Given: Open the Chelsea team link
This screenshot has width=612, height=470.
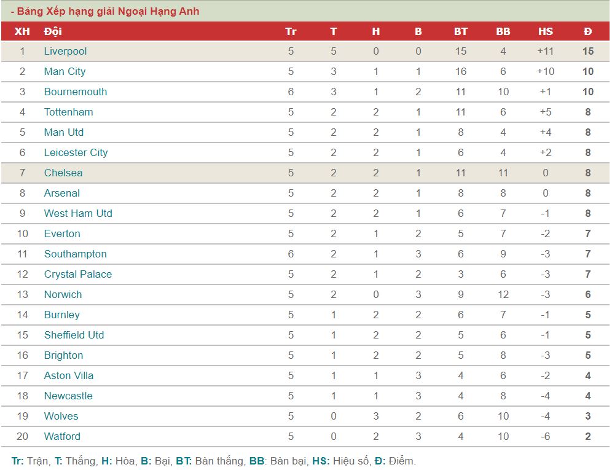Looking at the screenshot, I should [63, 173].
